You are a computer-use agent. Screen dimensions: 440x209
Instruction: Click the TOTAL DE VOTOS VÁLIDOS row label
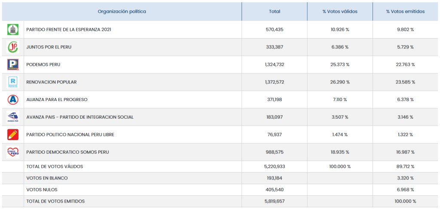(x=55, y=167)
